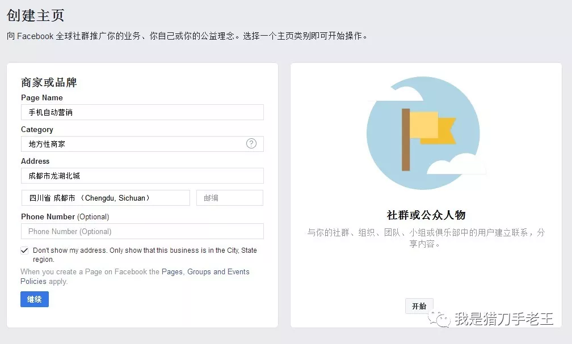Click the Category label text
The image size is (572, 344).
coord(37,129)
